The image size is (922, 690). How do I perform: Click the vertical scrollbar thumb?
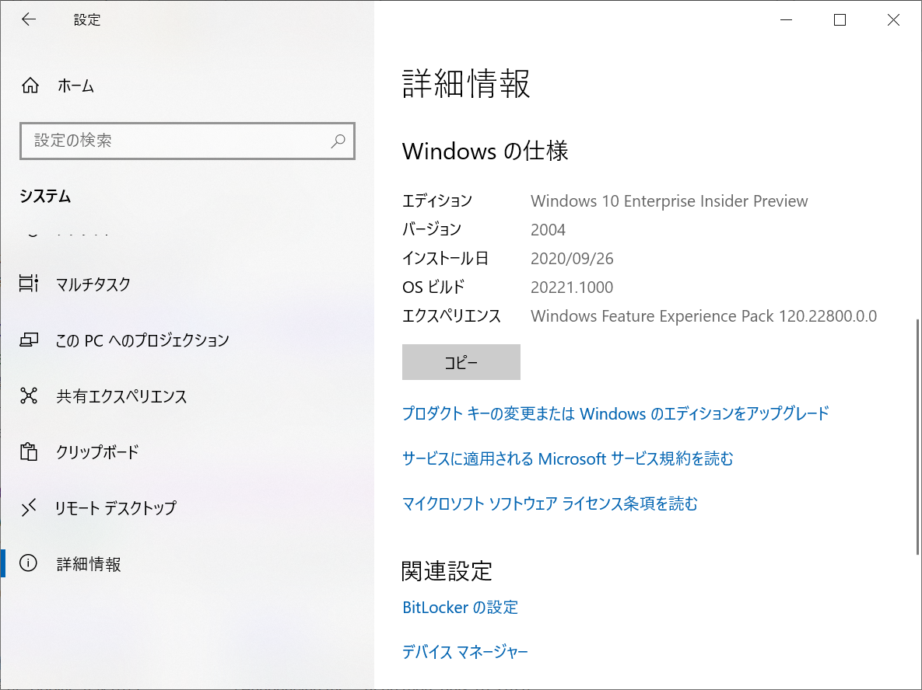pos(918,437)
